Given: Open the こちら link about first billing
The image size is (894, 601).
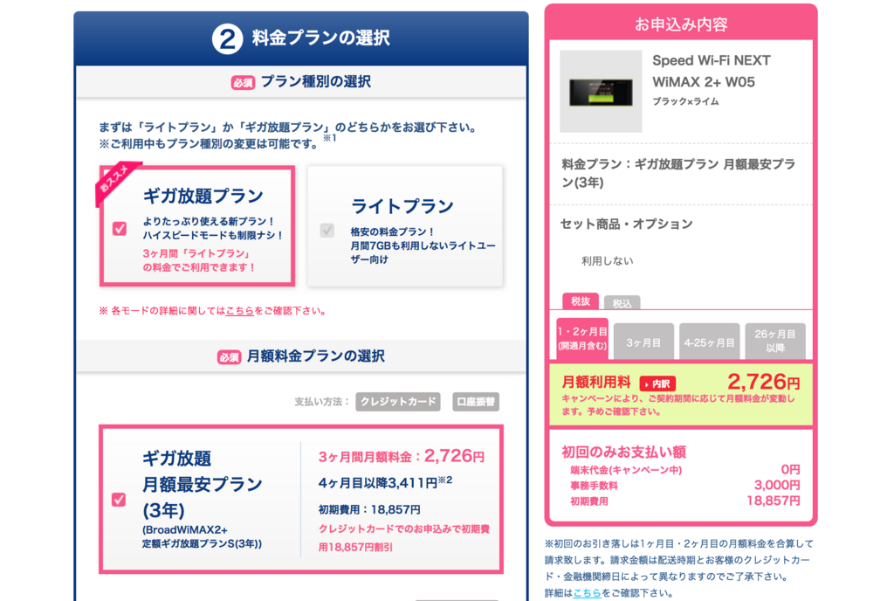Looking at the screenshot, I should [x=588, y=593].
